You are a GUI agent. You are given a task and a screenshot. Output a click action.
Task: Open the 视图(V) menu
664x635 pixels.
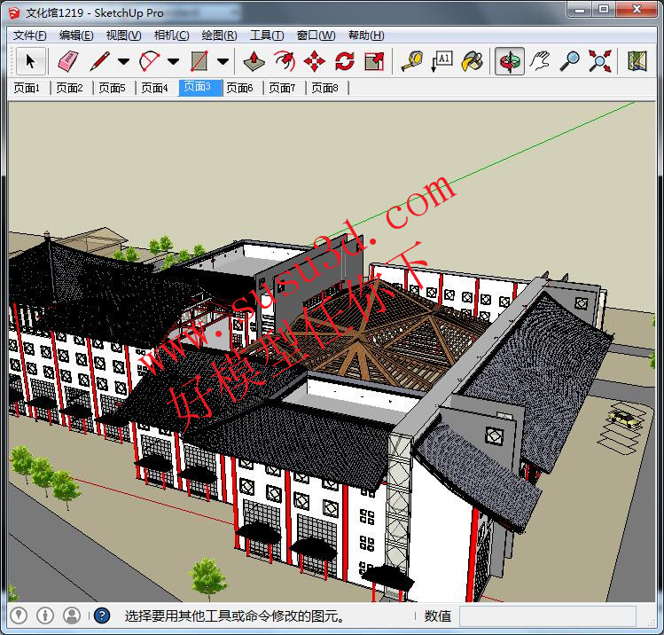click(x=123, y=35)
